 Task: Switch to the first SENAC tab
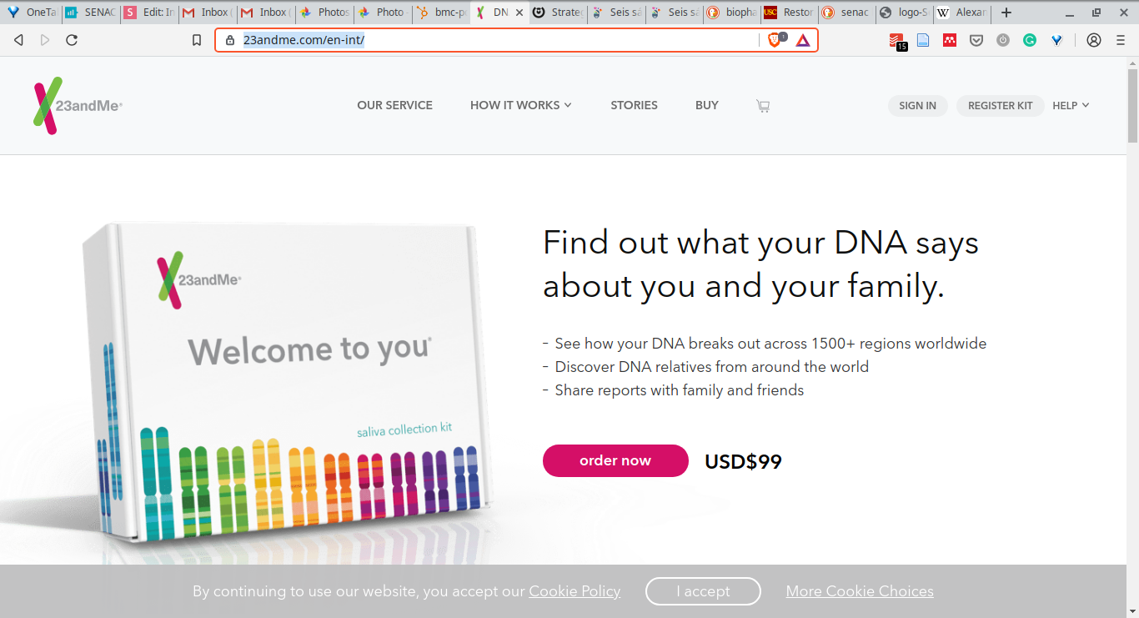[x=90, y=13]
